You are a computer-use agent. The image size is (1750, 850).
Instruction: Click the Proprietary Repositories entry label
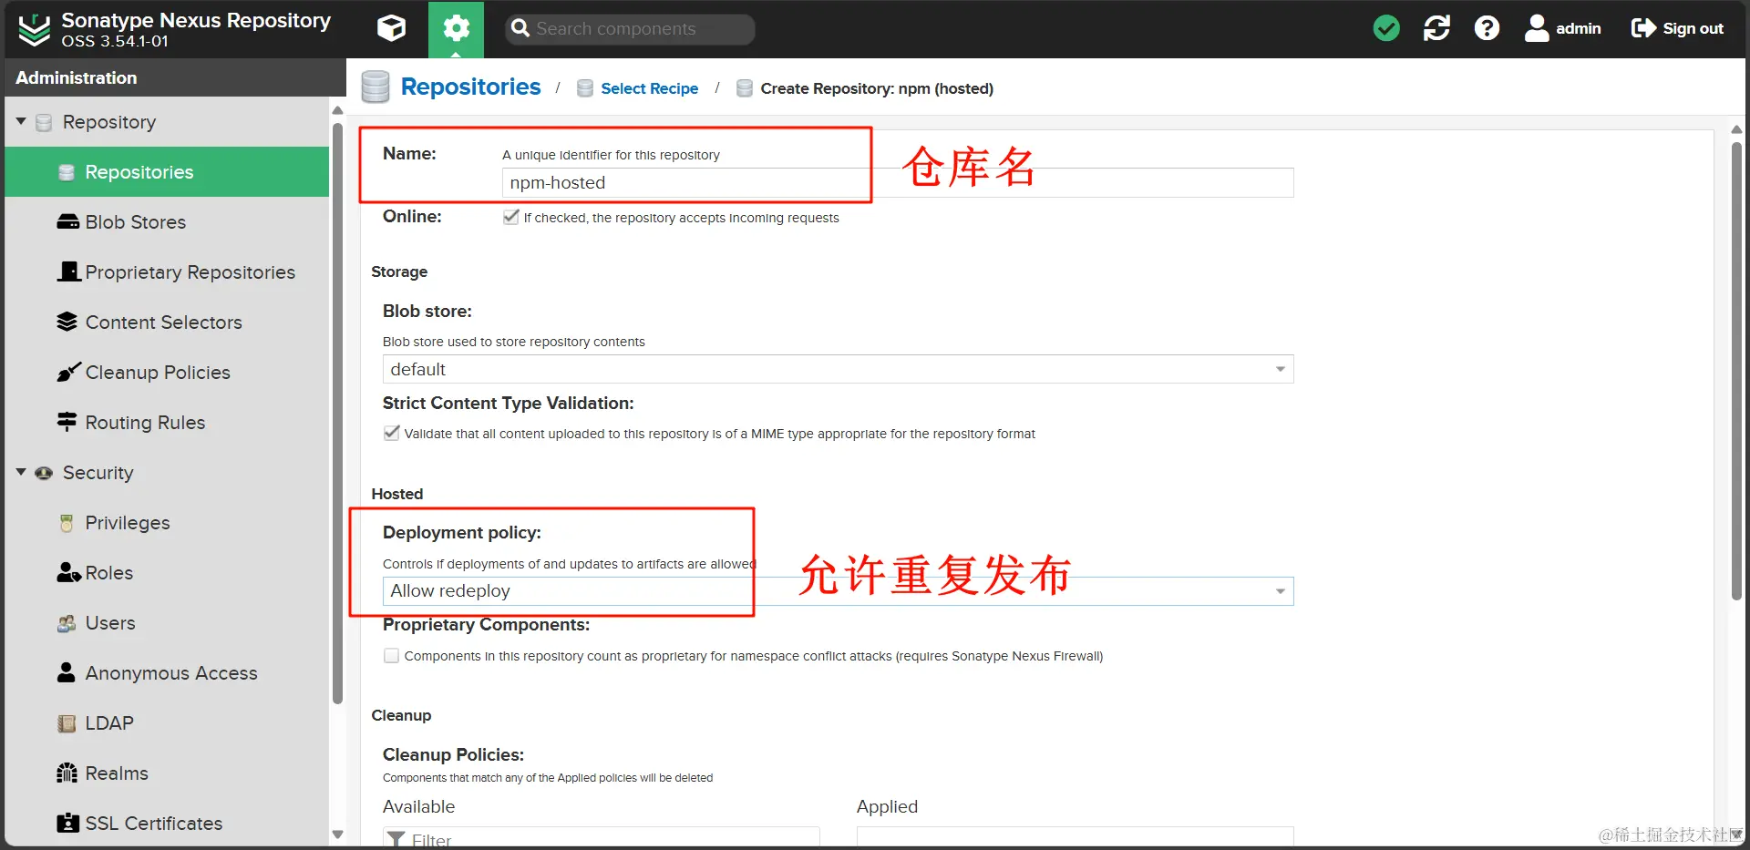pyautogui.click(x=190, y=272)
